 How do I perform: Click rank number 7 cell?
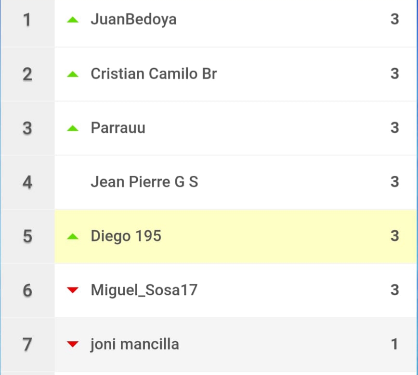point(27,344)
